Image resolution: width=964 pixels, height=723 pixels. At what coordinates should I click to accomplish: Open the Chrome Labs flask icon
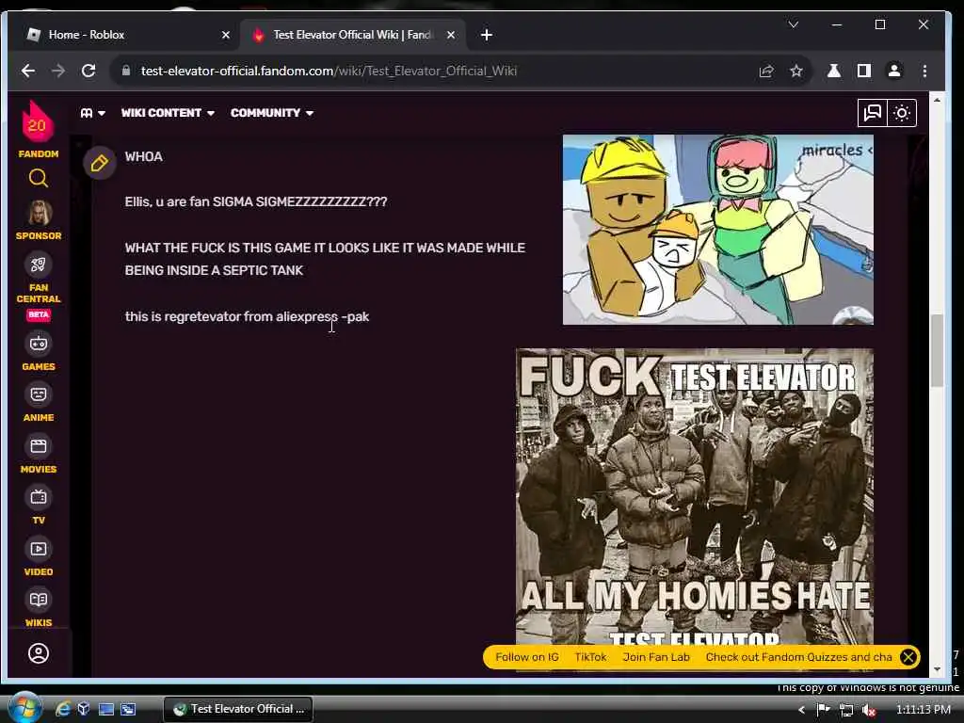click(x=834, y=72)
